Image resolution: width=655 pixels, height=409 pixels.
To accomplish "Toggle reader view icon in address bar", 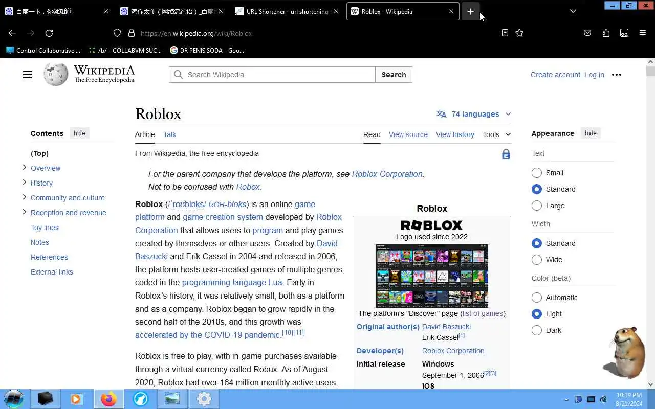I will (505, 33).
